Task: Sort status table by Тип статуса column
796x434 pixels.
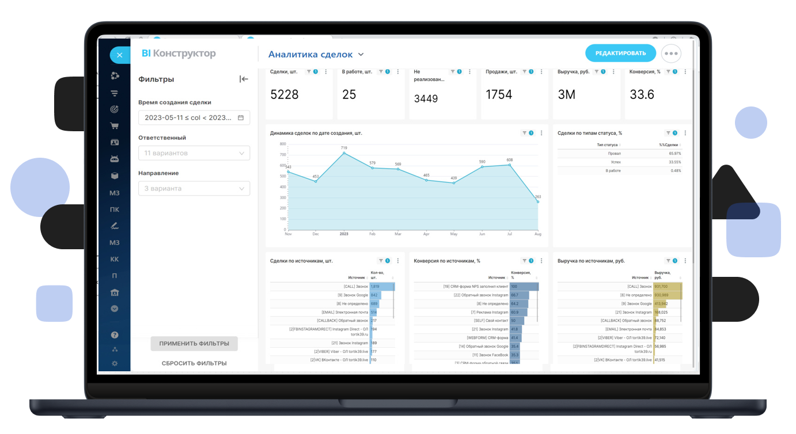Action: [x=609, y=145]
